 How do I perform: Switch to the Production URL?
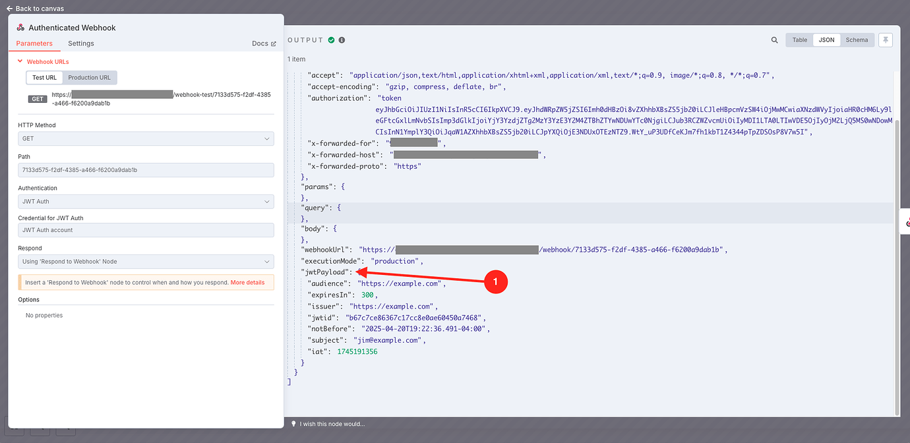point(90,77)
